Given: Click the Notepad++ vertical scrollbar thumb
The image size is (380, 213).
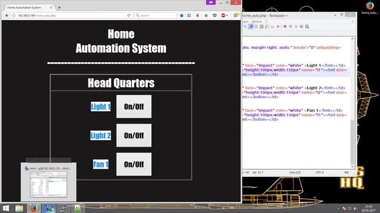Looking at the screenshot, I should click(x=352, y=141).
